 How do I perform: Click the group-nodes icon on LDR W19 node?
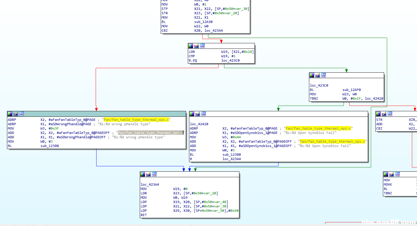pos(202,46)
